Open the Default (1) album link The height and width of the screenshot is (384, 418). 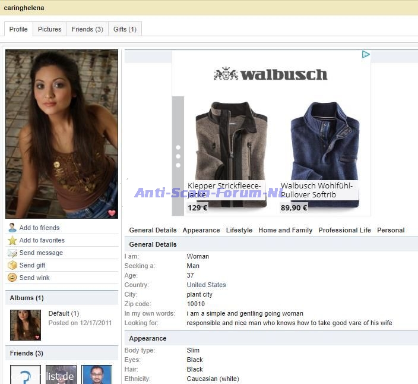coord(64,313)
